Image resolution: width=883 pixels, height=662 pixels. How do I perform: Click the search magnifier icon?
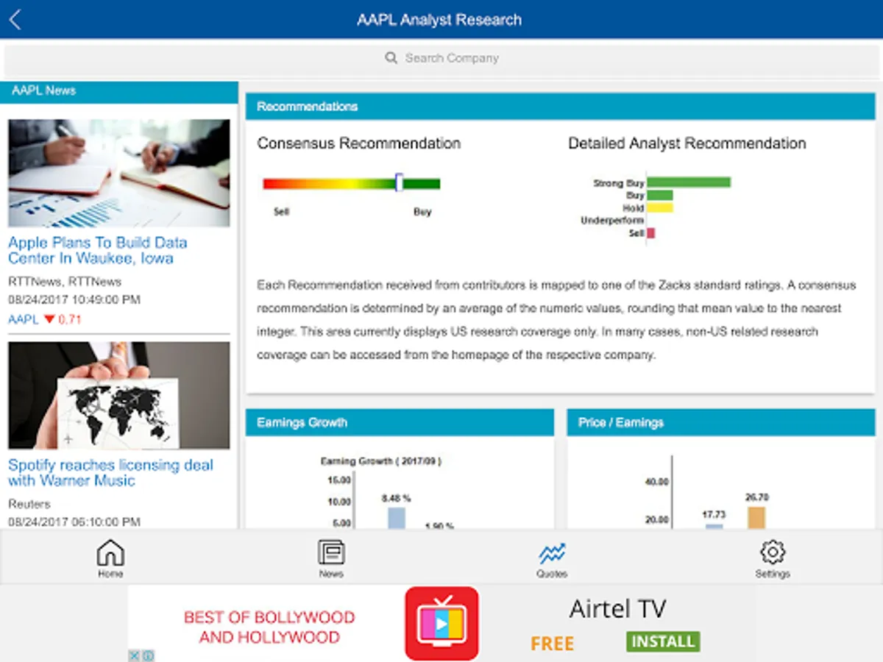[391, 57]
